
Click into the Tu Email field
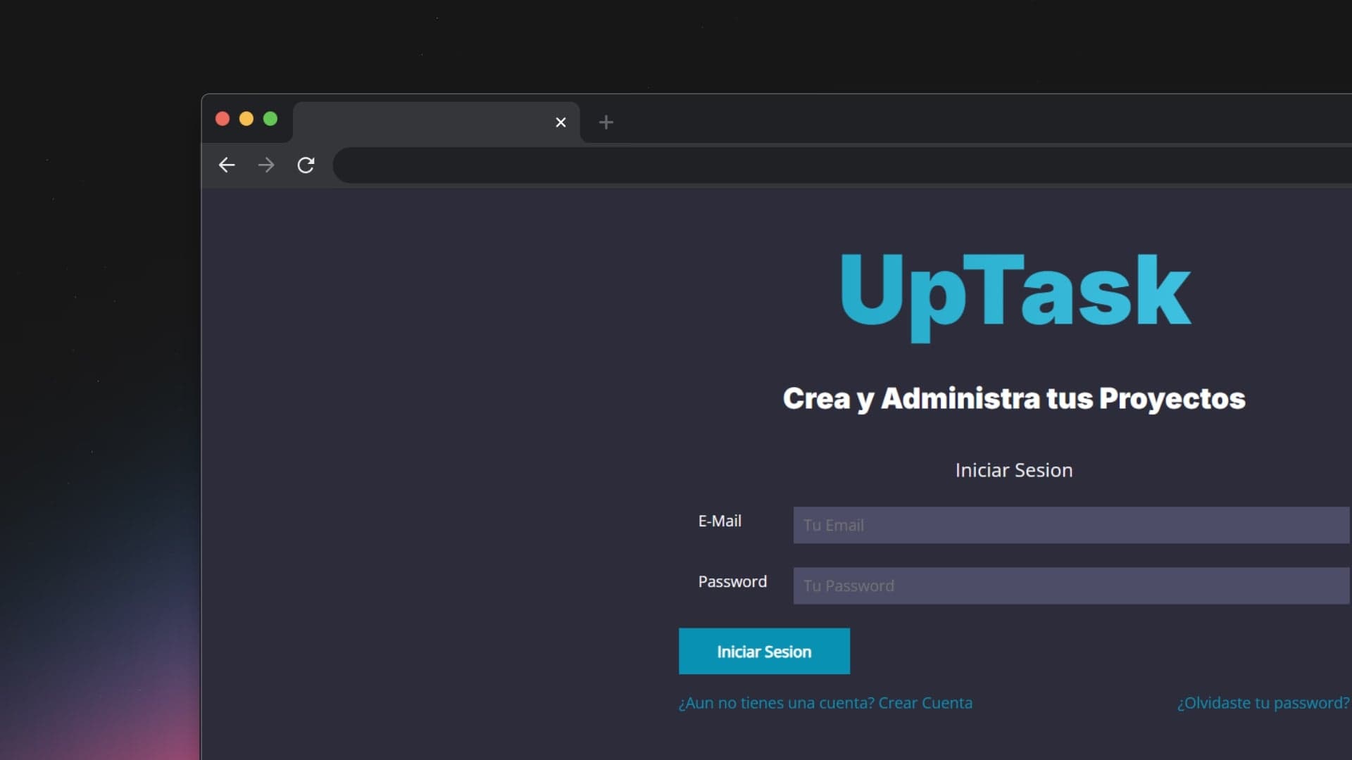pos(1070,525)
